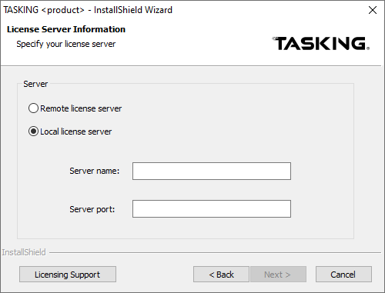Click the TASKING logo
Image resolution: width=385 pixels, height=293 pixels.
320,43
